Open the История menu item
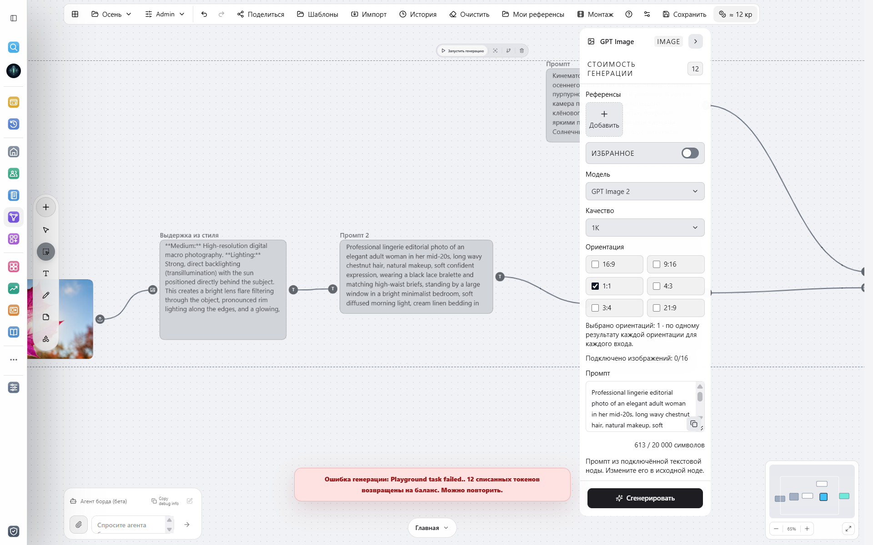The image size is (873, 545). 418,14
